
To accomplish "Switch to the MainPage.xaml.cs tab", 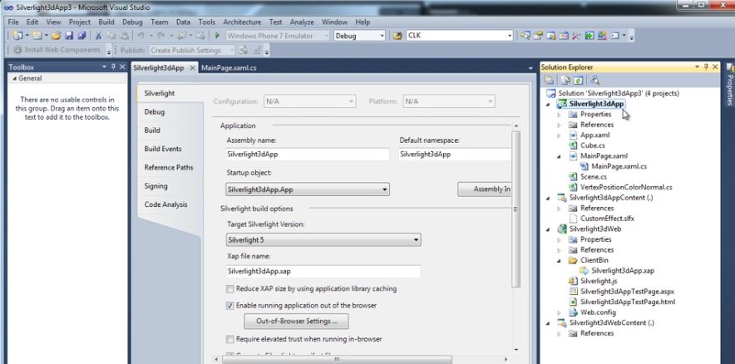I will pyautogui.click(x=229, y=68).
